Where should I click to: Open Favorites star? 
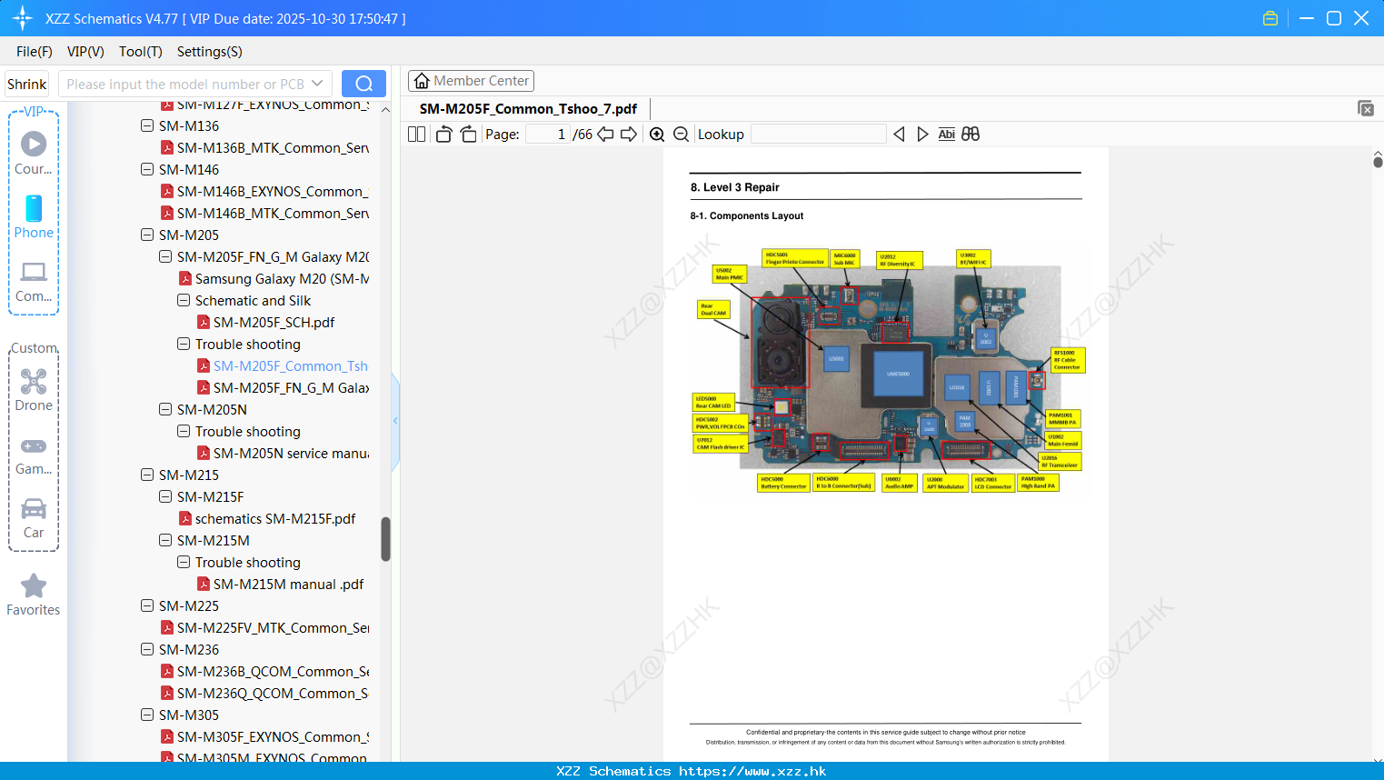pyautogui.click(x=34, y=595)
